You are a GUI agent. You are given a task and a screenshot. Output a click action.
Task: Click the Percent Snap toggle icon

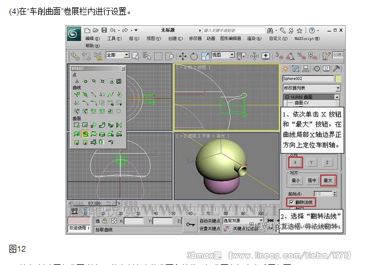click(x=301, y=56)
